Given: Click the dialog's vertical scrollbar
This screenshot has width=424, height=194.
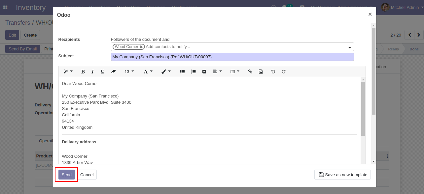Looking at the screenshot, I should coord(373,71).
